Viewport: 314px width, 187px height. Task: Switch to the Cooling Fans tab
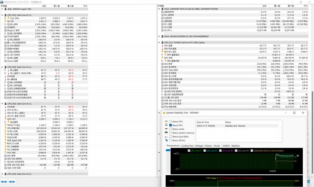coord(187,146)
